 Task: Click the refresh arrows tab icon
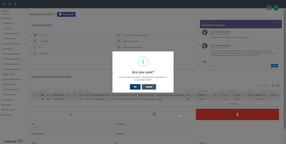tap(154, 114)
